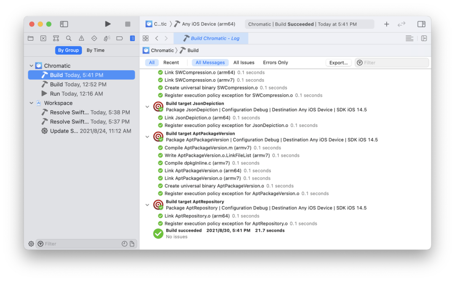Select Compile AptPackageVersion.m (armv7) step
The width and height of the screenshot is (455, 281).
(x=219, y=148)
